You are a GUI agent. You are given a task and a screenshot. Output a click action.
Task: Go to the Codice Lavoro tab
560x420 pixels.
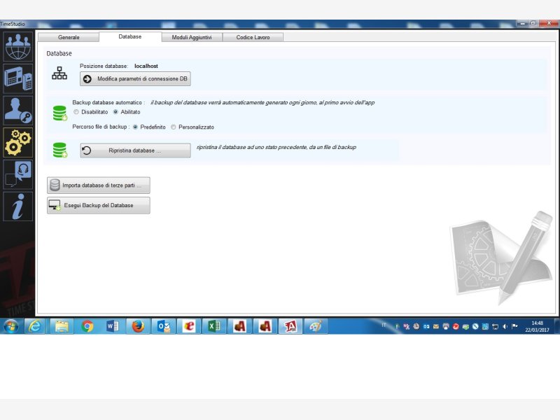253,37
